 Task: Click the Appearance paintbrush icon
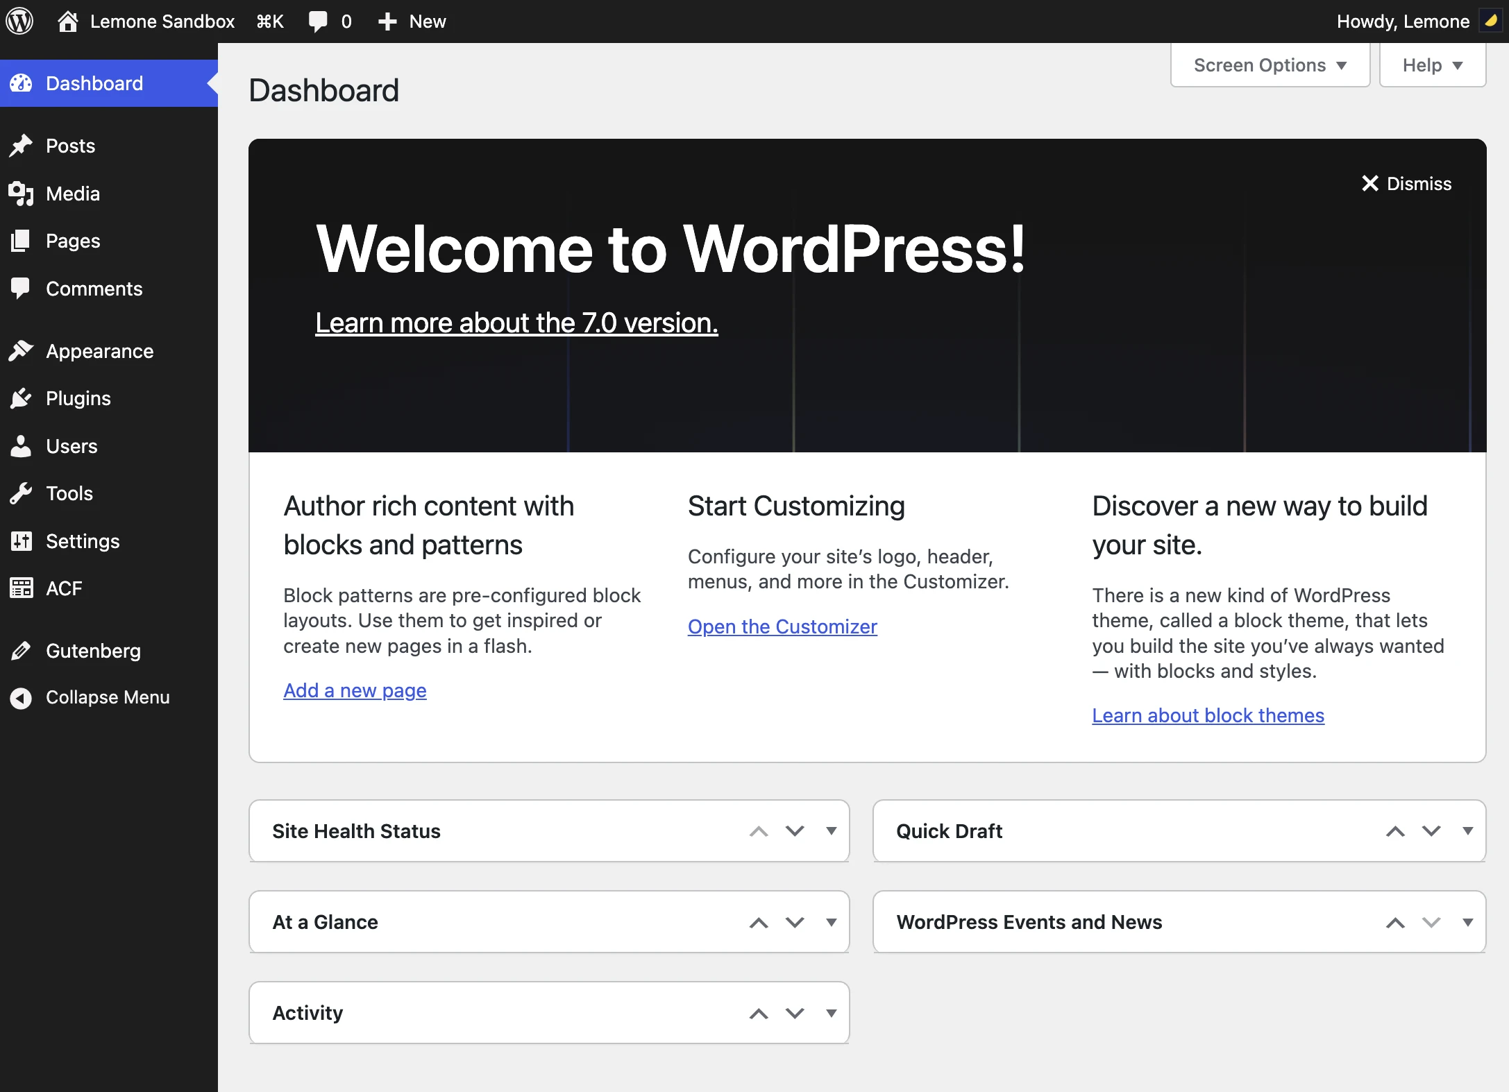pyautogui.click(x=21, y=351)
